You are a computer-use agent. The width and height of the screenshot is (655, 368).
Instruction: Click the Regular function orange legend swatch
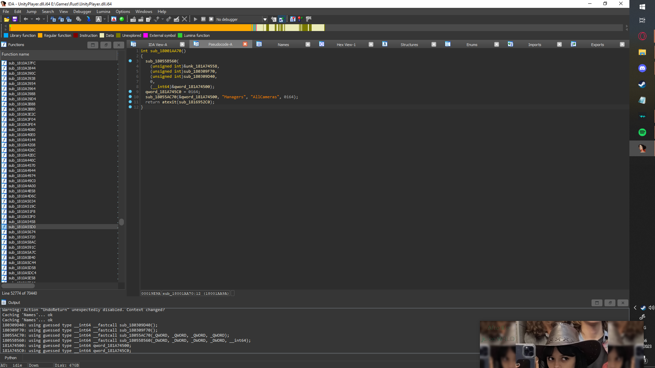40,35
